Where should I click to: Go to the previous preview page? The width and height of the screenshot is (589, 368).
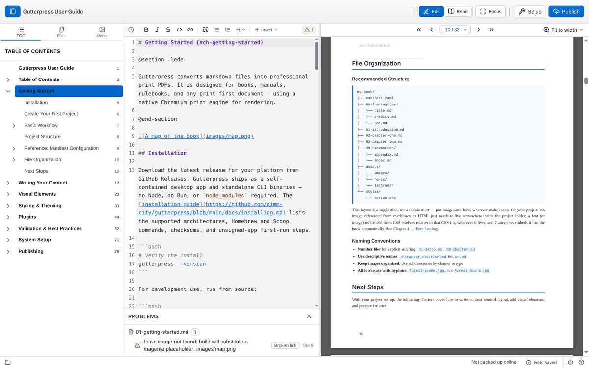(432, 30)
